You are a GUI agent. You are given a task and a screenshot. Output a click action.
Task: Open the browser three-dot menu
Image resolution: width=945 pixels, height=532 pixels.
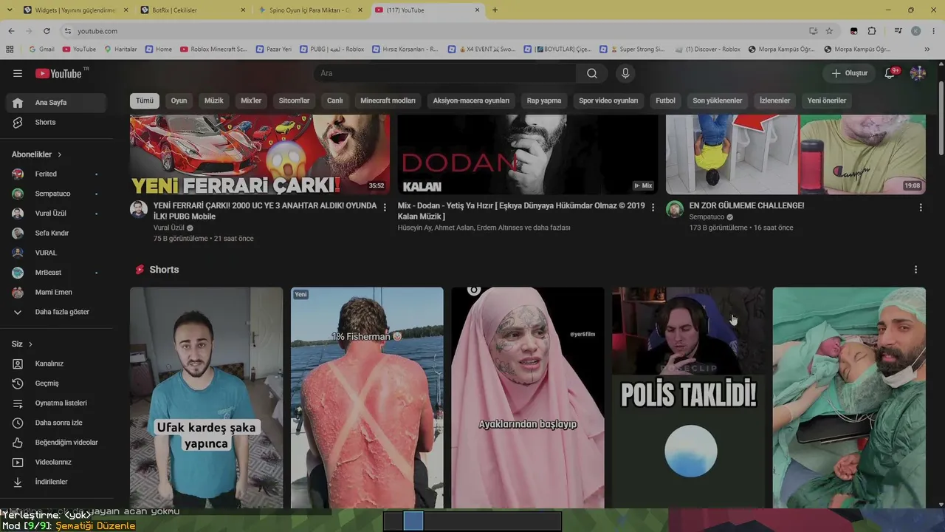click(932, 31)
